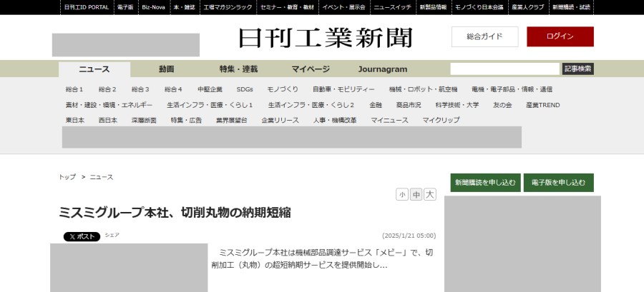Screen dimensions: 644x292
Task: Open 企業リリース category
Action: click(x=280, y=120)
